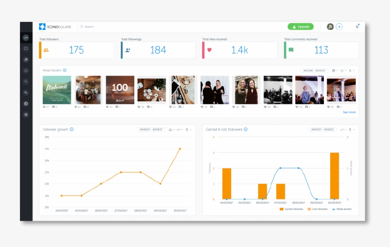Open the '100 Makers' post thumbnail
Screen dimensions: 390x247
[x=120, y=90]
